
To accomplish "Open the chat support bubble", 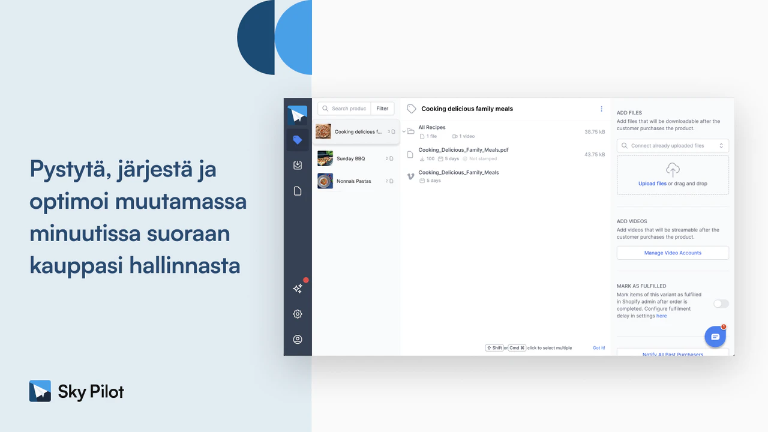I will tap(715, 337).
